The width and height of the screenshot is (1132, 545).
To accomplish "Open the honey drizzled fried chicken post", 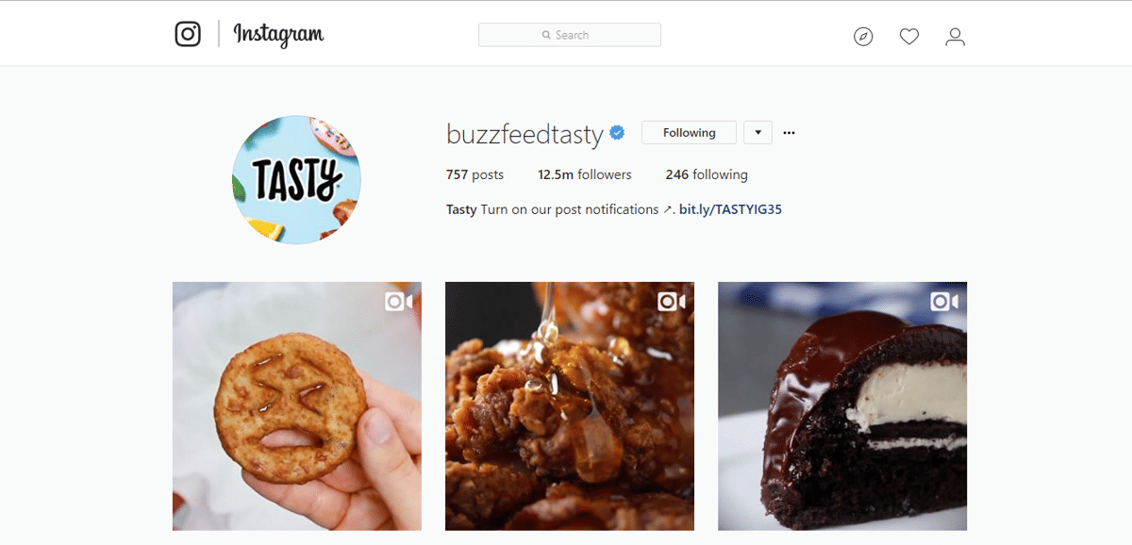I will 570,406.
